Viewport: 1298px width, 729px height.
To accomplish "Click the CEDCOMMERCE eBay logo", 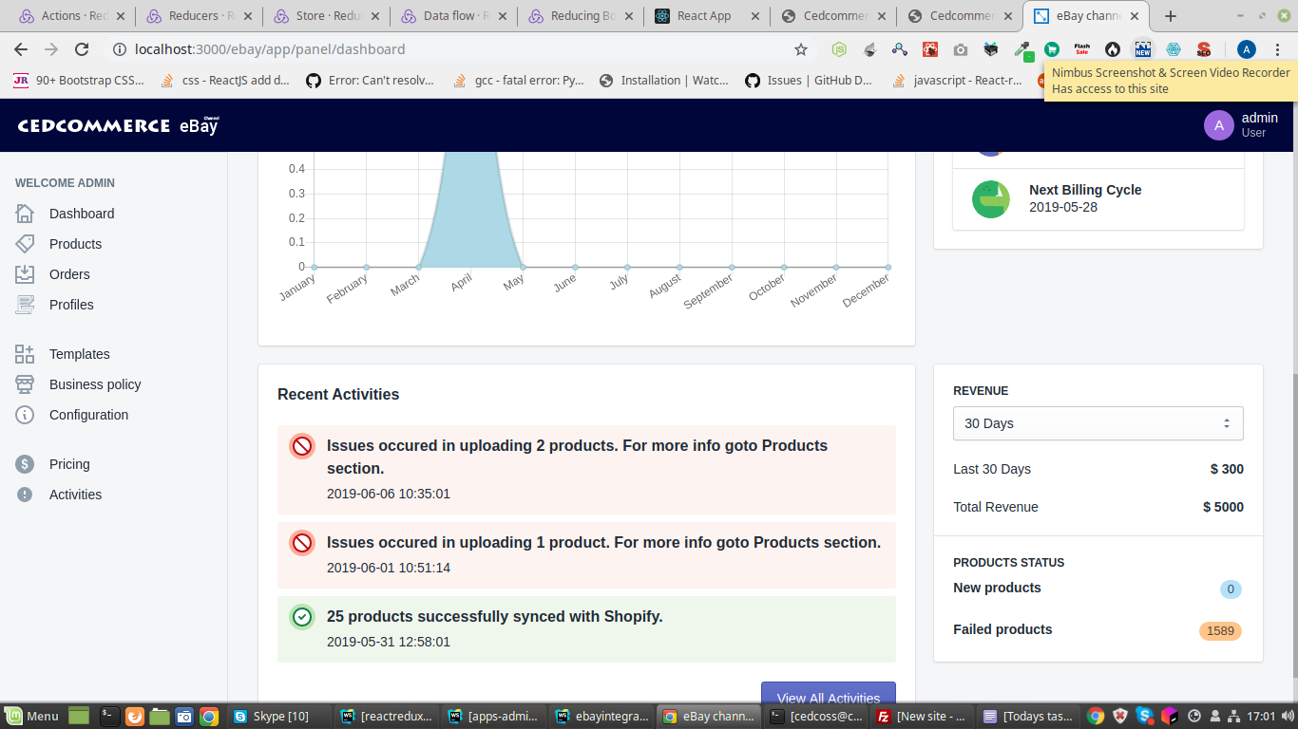I will tap(118, 125).
